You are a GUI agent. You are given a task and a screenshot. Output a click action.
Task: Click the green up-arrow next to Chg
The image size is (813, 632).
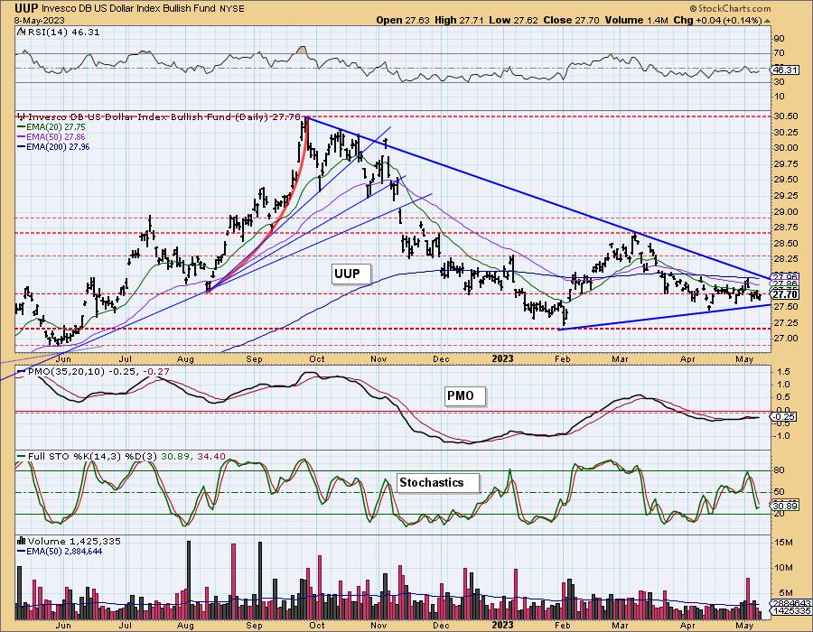(767, 21)
